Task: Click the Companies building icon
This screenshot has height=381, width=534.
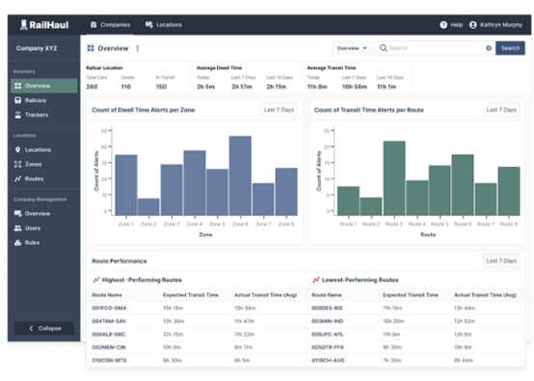Action: pyautogui.click(x=93, y=25)
